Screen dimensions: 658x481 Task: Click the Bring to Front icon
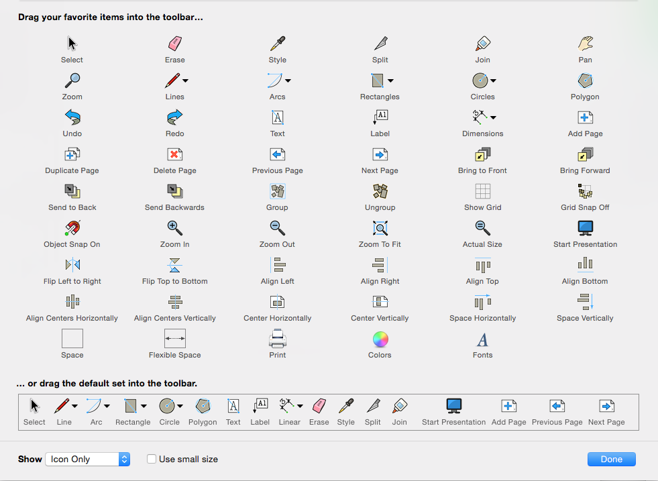tap(482, 155)
